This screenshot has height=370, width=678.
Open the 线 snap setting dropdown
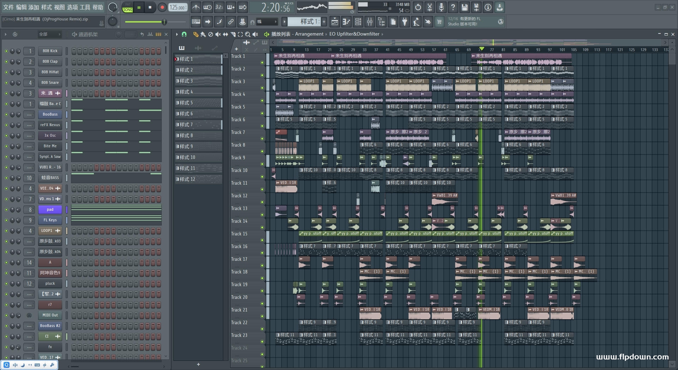point(267,22)
